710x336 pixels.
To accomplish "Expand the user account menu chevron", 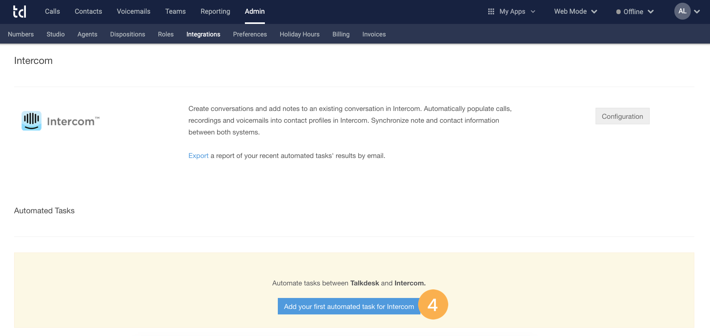I will click(x=697, y=12).
